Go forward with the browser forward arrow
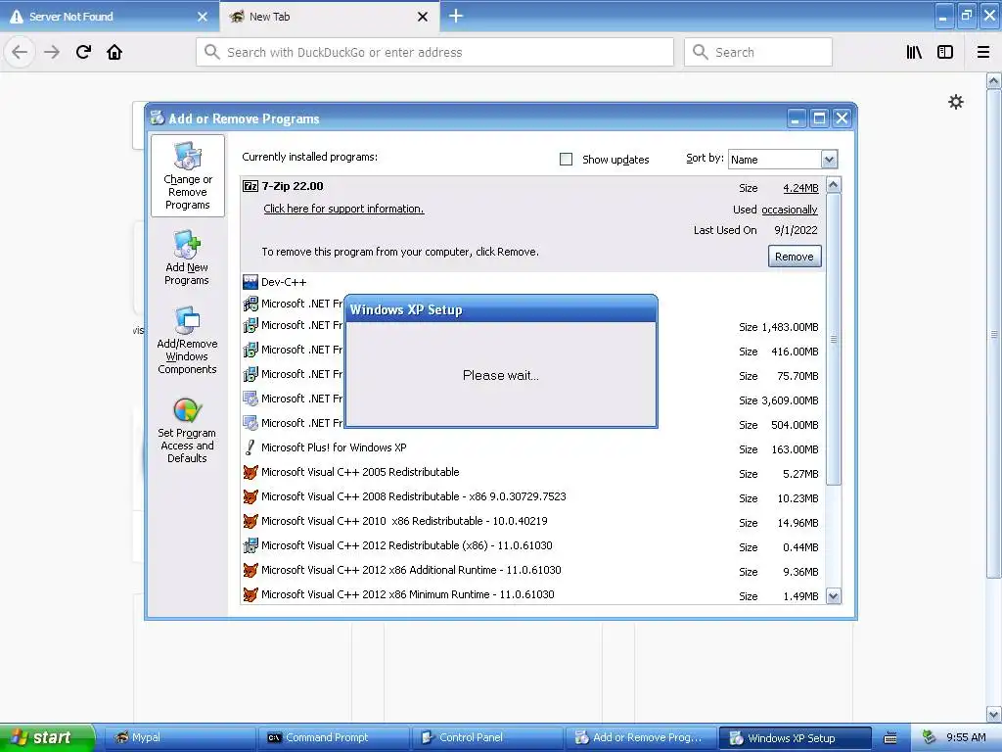The width and height of the screenshot is (1002, 752). click(52, 52)
